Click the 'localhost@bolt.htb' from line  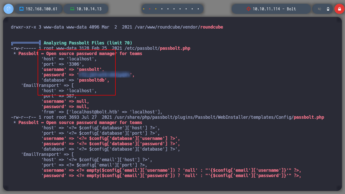pyautogui.click(x=102, y=112)
